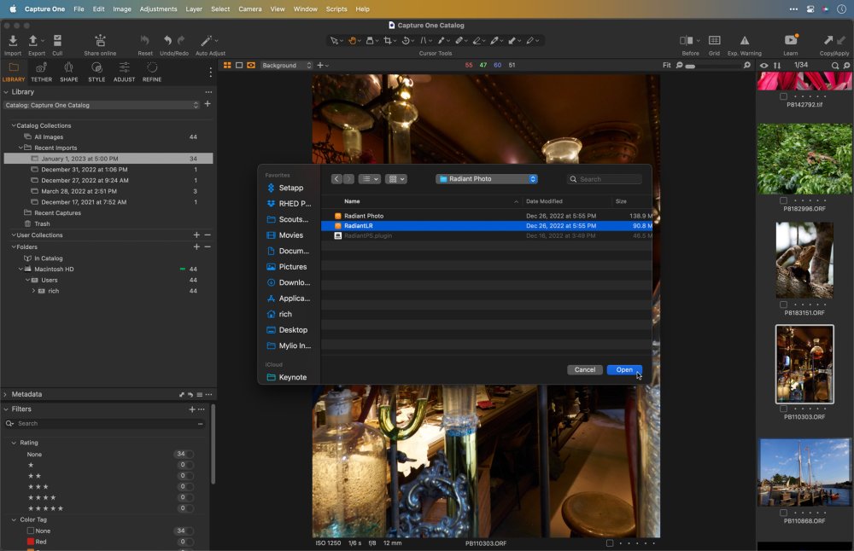Click the Exp. Warning triangle icon
Image resolution: width=854 pixels, height=551 pixels.
[744, 41]
